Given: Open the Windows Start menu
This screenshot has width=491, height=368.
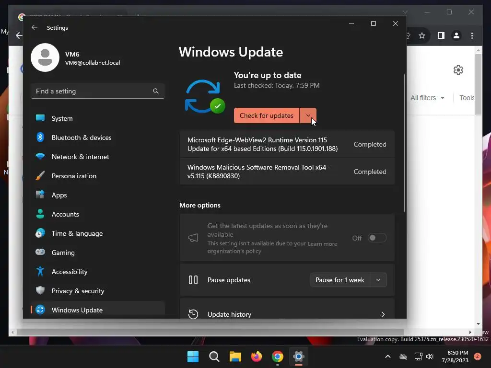Looking at the screenshot, I should [x=193, y=356].
